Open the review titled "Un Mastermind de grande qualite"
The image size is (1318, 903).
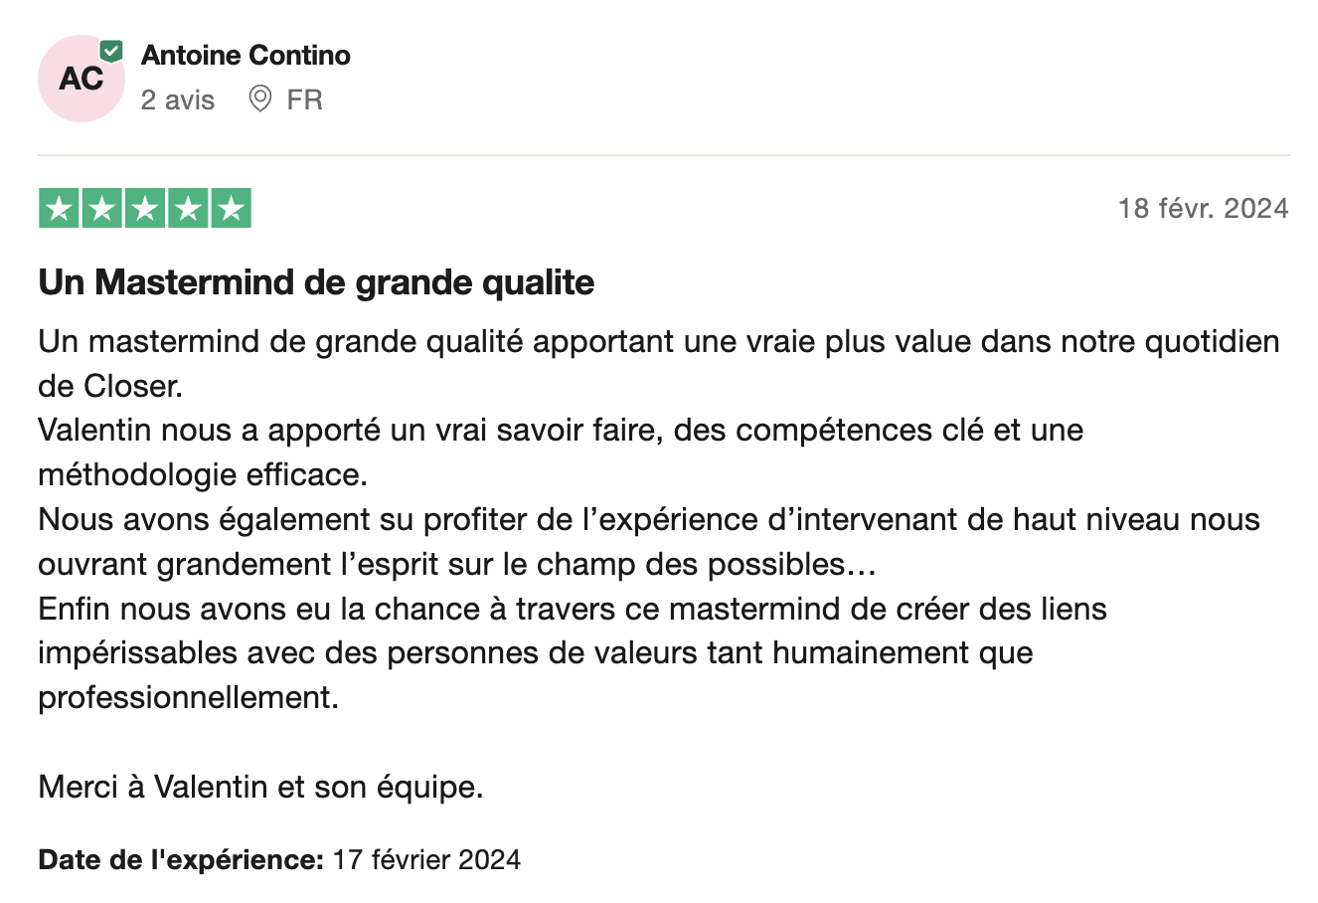(316, 282)
